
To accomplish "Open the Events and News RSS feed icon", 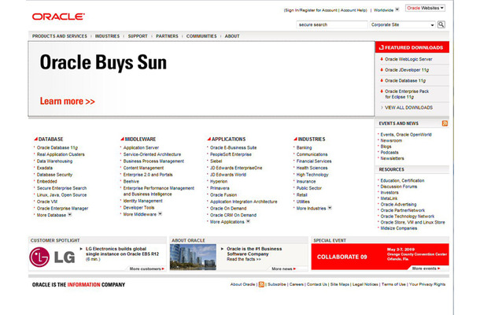I will (x=445, y=123).
